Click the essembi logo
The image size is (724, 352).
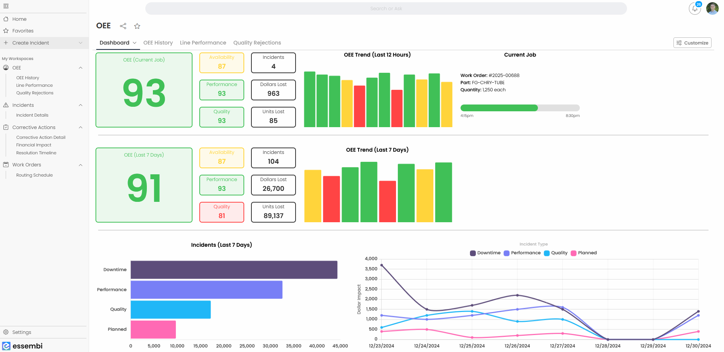pyautogui.click(x=23, y=346)
